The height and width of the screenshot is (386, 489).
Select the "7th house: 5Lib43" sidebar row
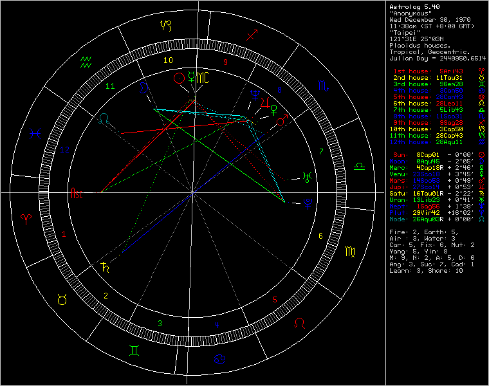tap(439, 110)
